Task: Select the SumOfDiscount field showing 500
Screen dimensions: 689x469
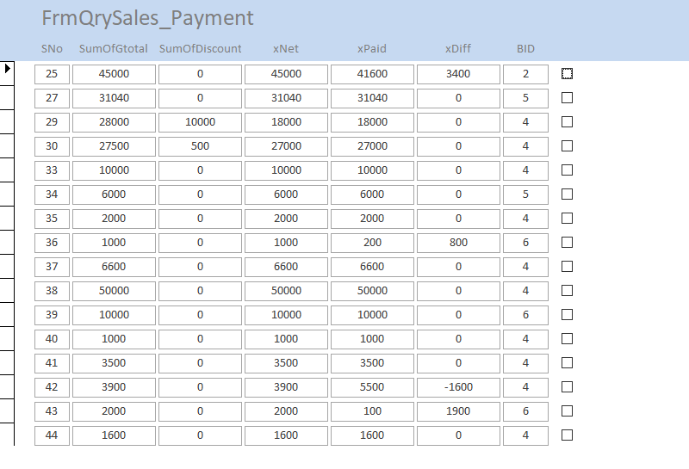Action: pos(200,146)
